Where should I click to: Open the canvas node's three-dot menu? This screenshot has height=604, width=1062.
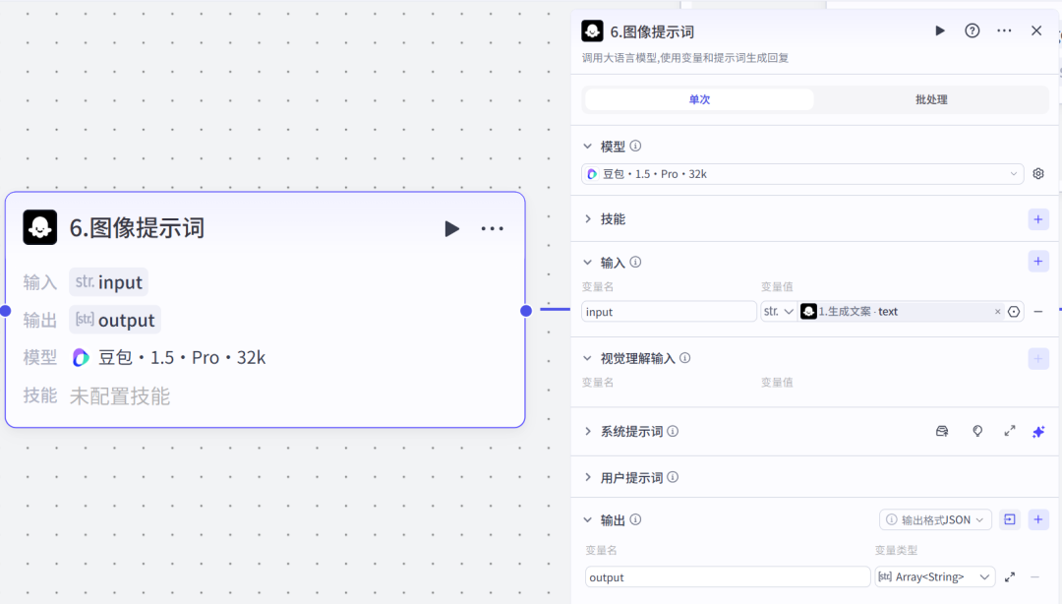(x=493, y=228)
